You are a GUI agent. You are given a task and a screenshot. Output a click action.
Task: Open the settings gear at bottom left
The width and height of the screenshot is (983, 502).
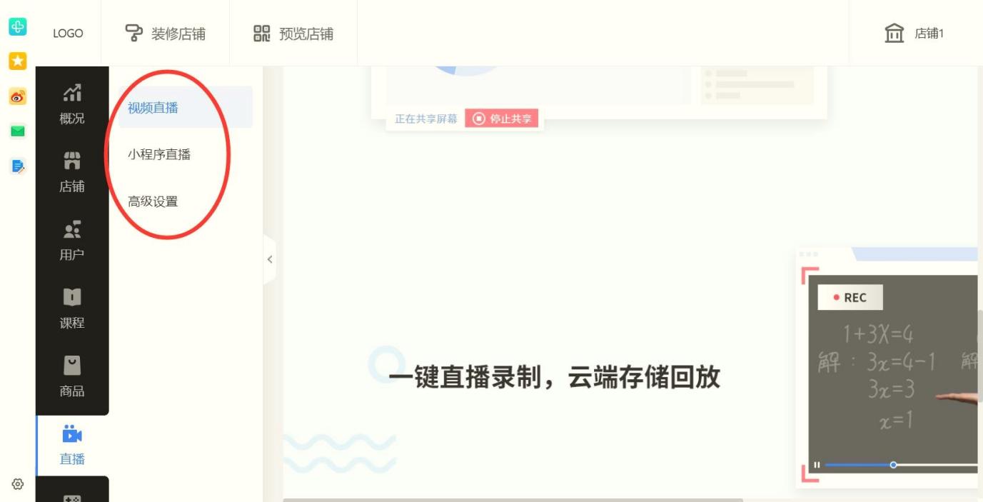coord(18,484)
